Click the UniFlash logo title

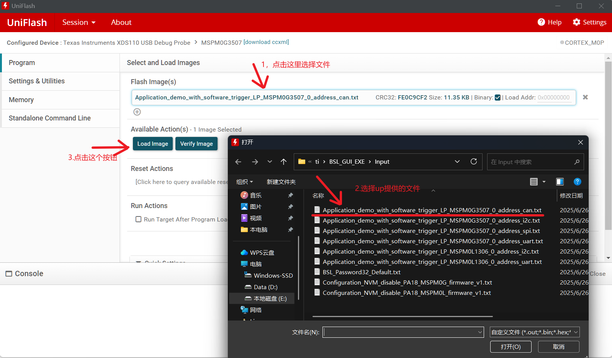27,23
